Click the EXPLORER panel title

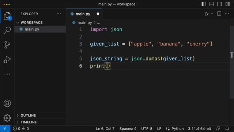pyautogui.click(x=29, y=14)
